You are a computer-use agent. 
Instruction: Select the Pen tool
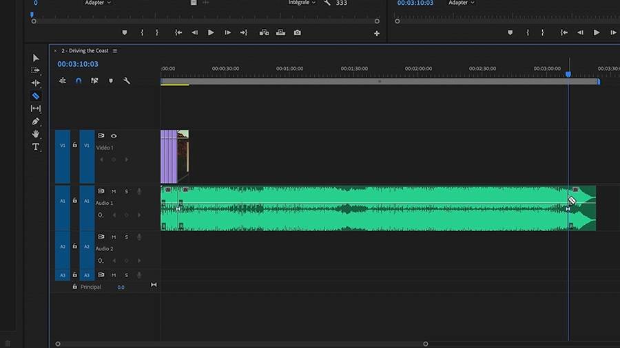coord(36,121)
